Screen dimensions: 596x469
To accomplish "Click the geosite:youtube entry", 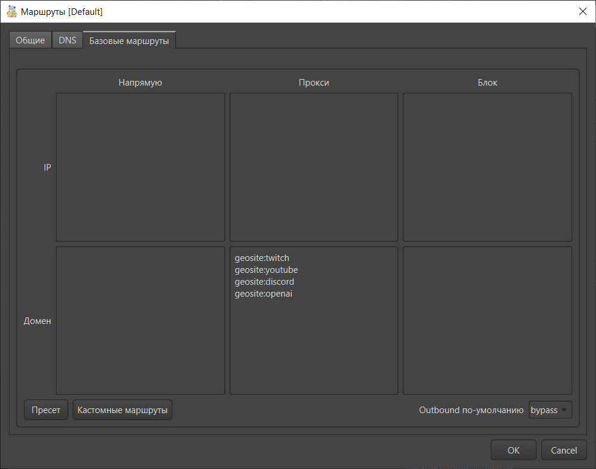I will [x=266, y=270].
